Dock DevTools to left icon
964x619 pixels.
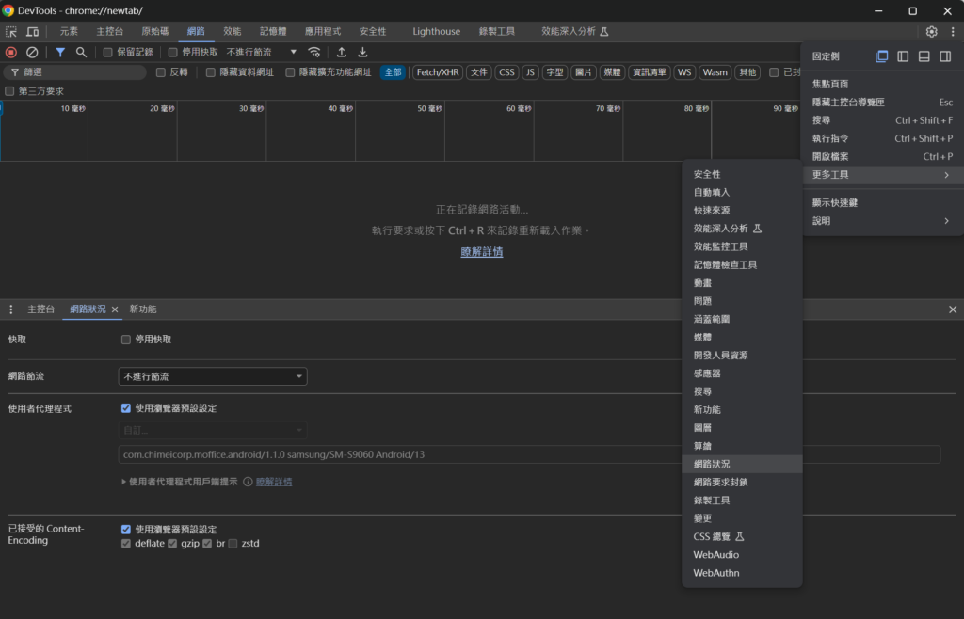tap(903, 56)
